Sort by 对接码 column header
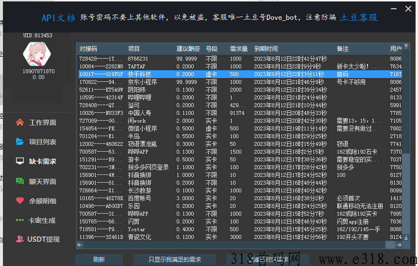The width and height of the screenshot is (418, 266). [88, 48]
